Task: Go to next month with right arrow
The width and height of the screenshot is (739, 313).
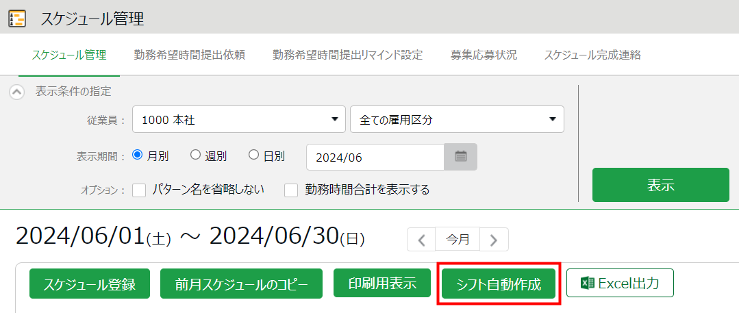Action: (x=494, y=240)
